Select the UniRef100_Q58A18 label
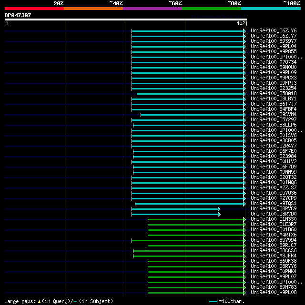305x305 pixels. click(x=274, y=94)
